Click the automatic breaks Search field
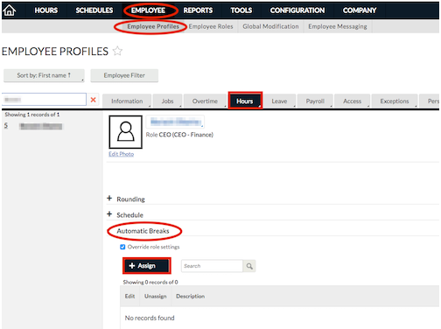441x329 pixels. pyautogui.click(x=212, y=266)
